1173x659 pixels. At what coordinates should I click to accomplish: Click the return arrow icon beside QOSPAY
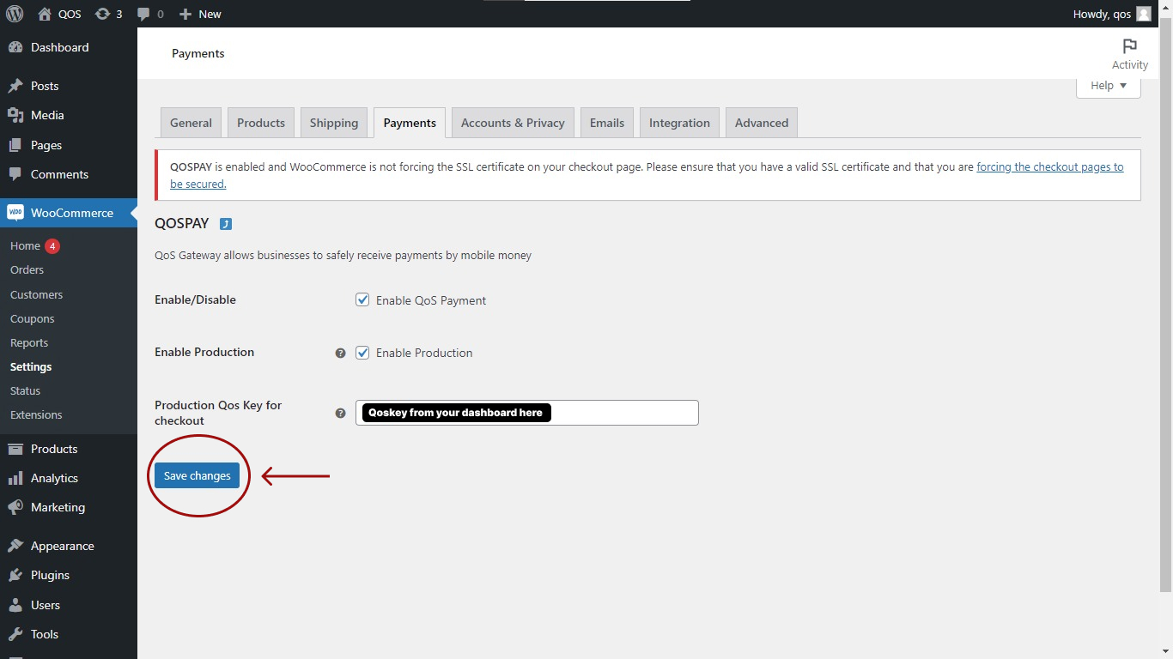226,224
